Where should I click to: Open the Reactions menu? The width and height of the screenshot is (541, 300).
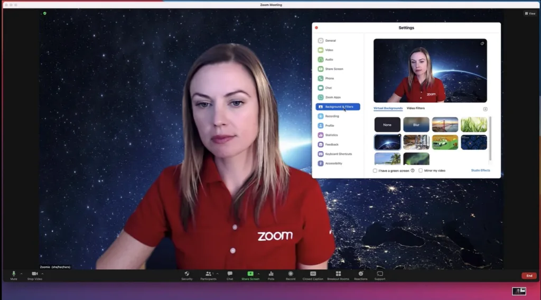360,276
